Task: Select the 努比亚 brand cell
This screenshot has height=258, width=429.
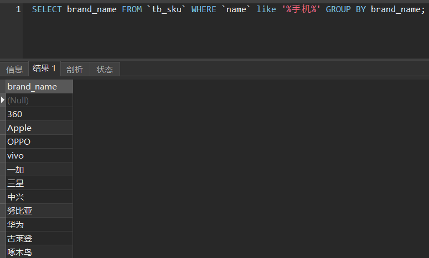Action: [x=39, y=211]
